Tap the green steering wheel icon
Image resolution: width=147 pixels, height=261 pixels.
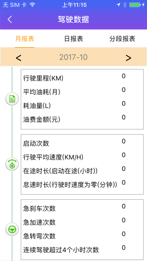[x=12, y=229]
